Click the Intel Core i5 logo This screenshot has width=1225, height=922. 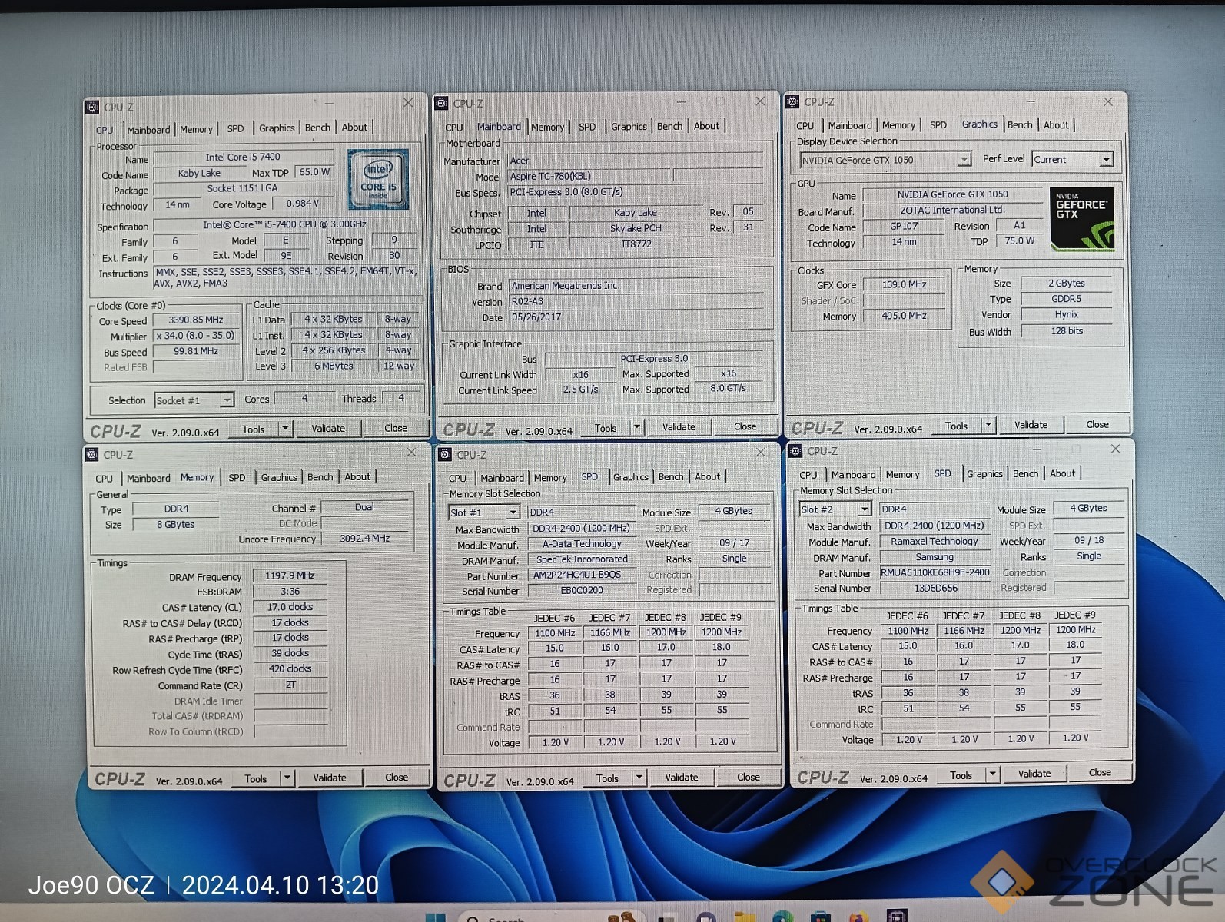coord(378,179)
